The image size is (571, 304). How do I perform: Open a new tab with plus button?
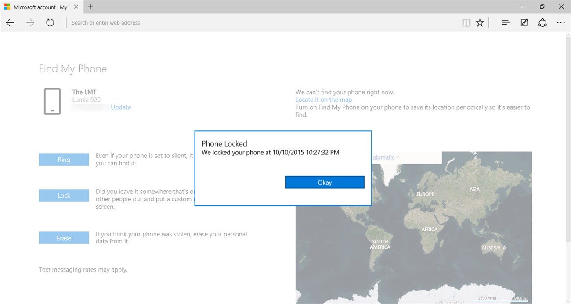click(x=91, y=7)
